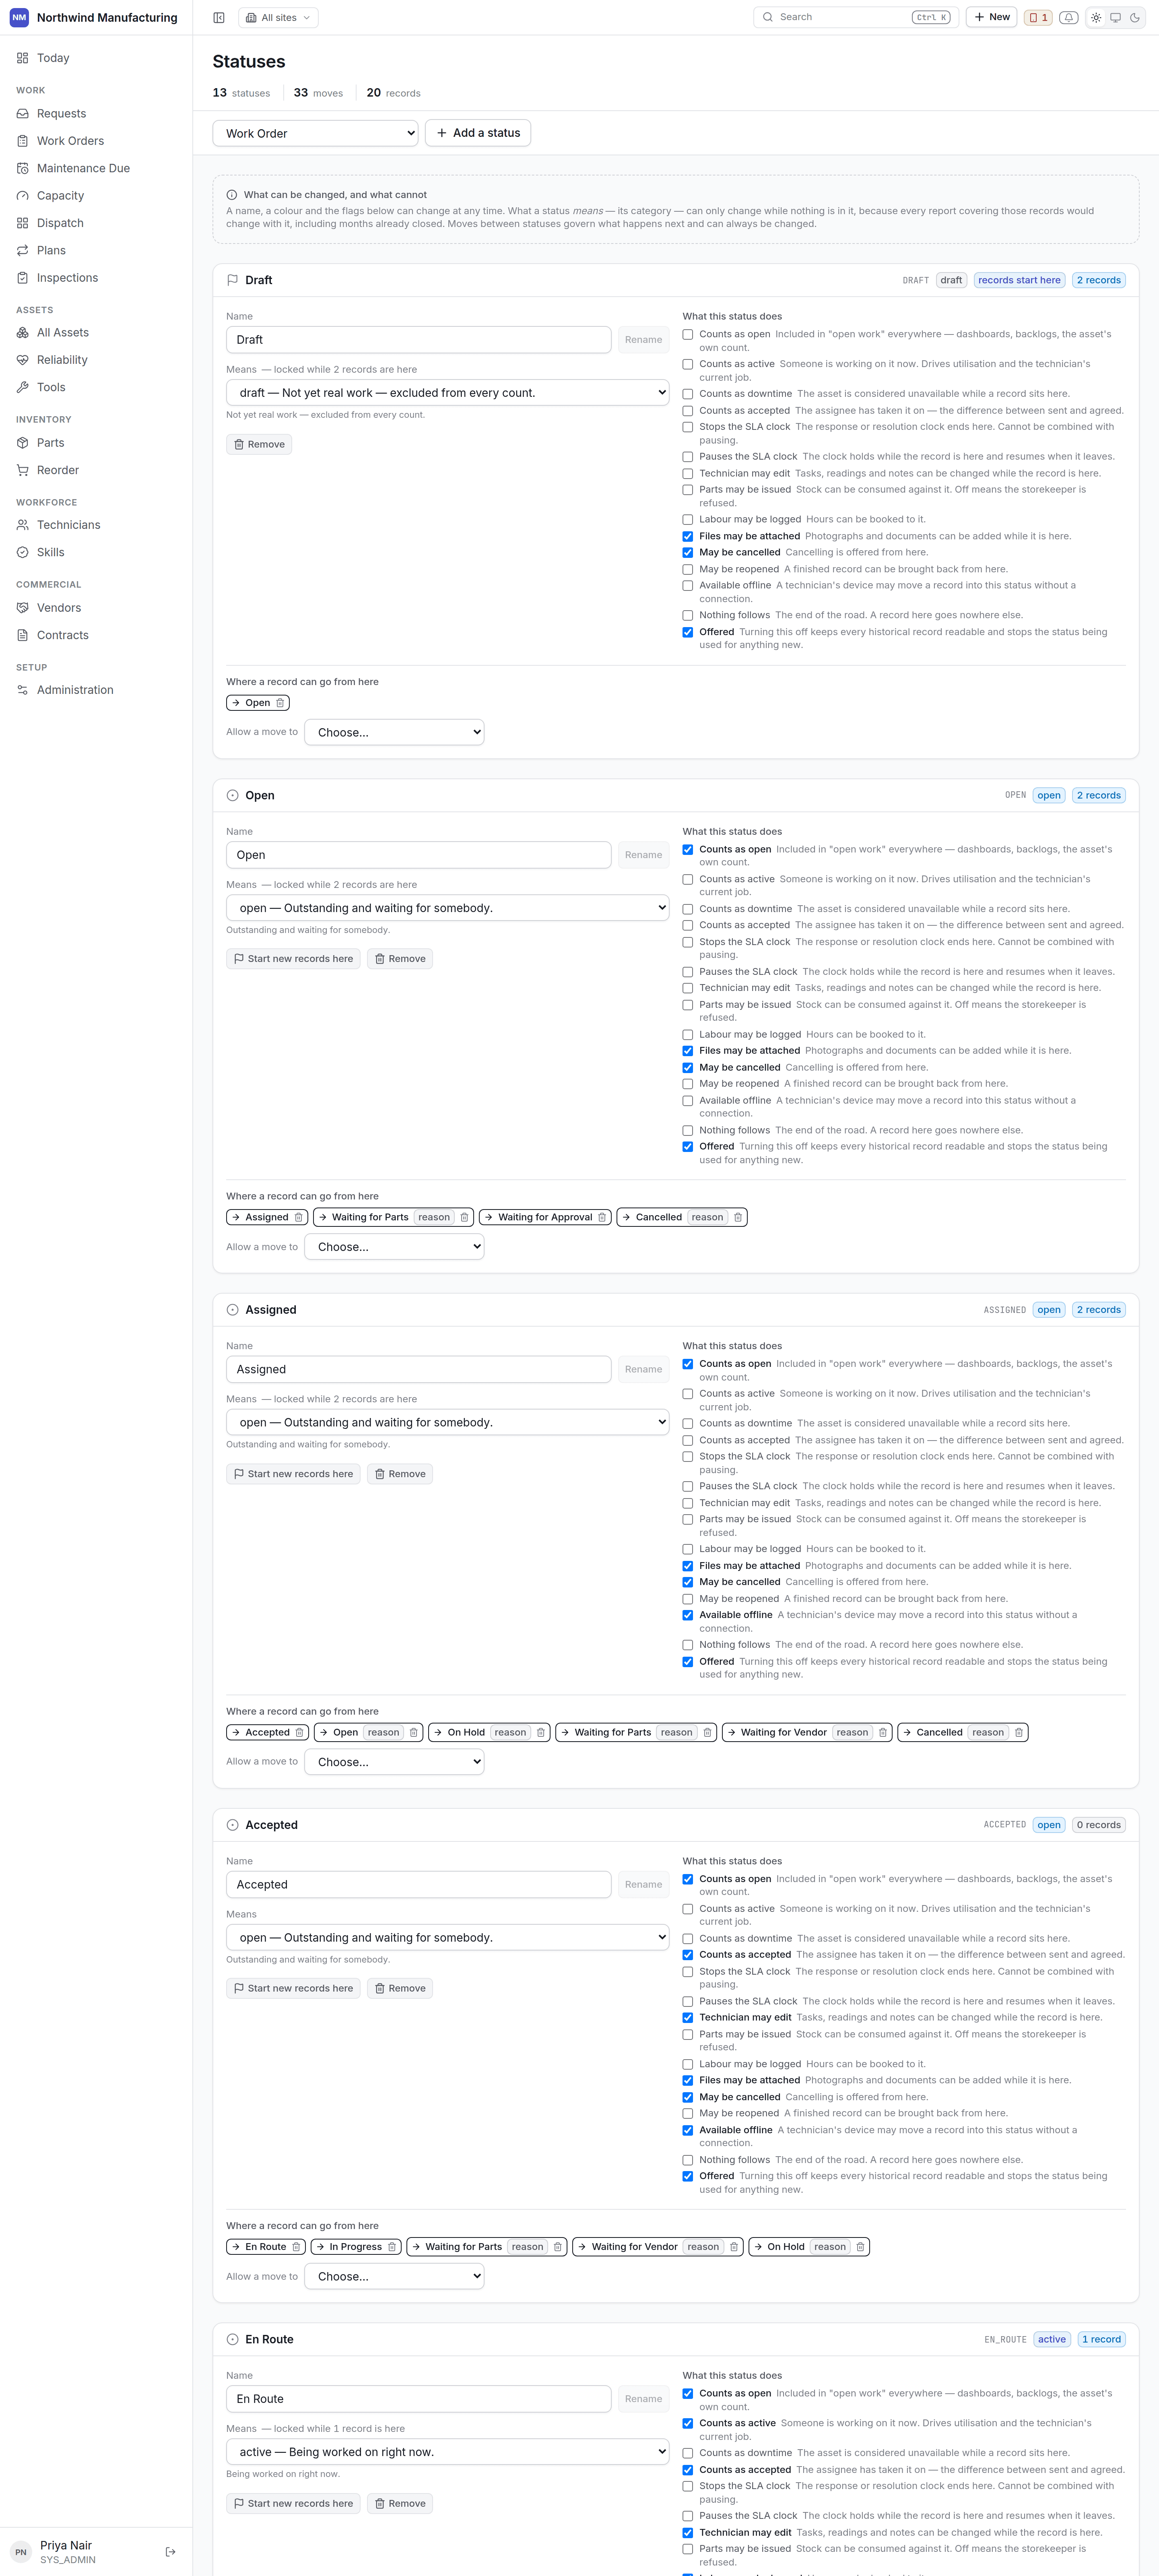Click the Accepted status Name field

[x=418, y=1884]
